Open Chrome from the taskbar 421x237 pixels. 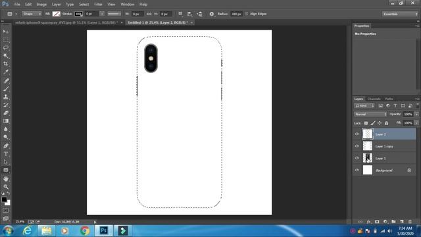[x=85, y=230]
